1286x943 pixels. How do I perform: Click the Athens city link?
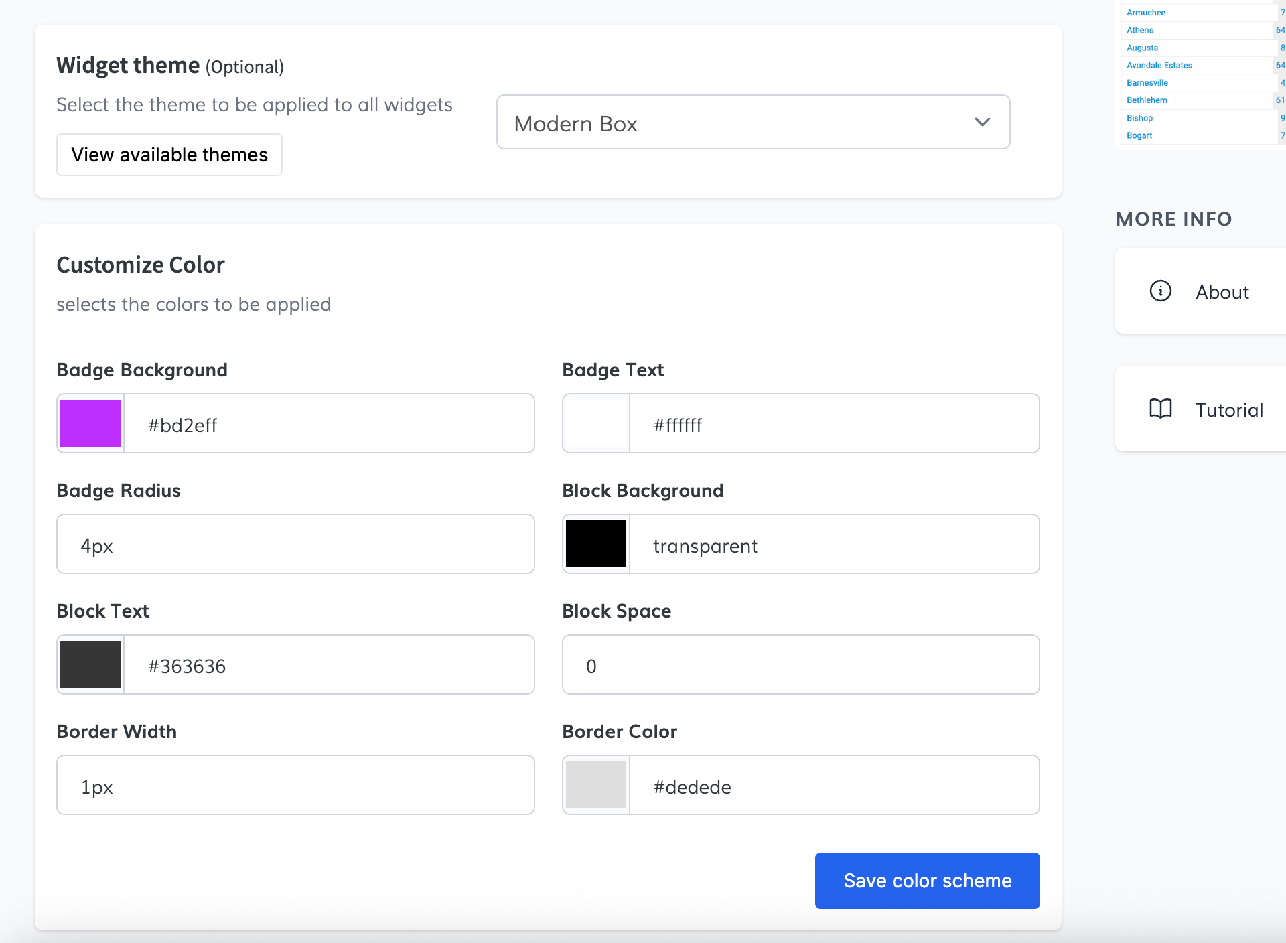point(1140,30)
